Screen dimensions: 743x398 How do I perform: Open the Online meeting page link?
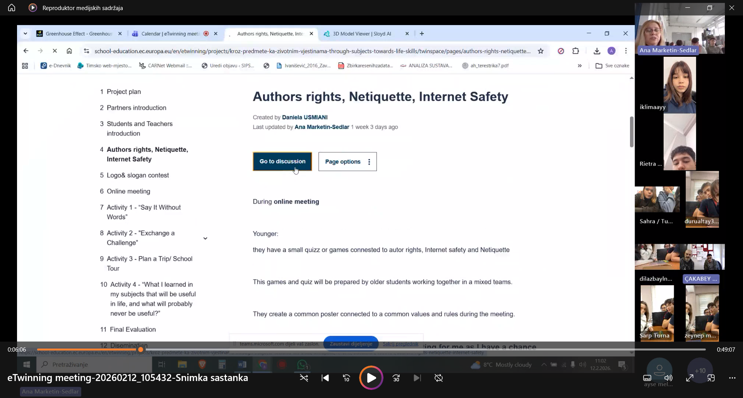click(x=128, y=191)
